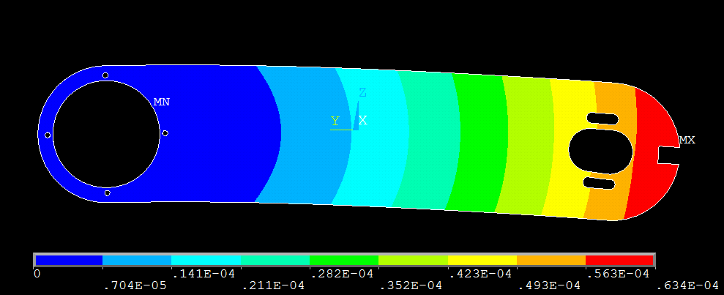Click the yellow-green legend swatch
The height and width of the screenshot is (295, 724).
(x=413, y=260)
